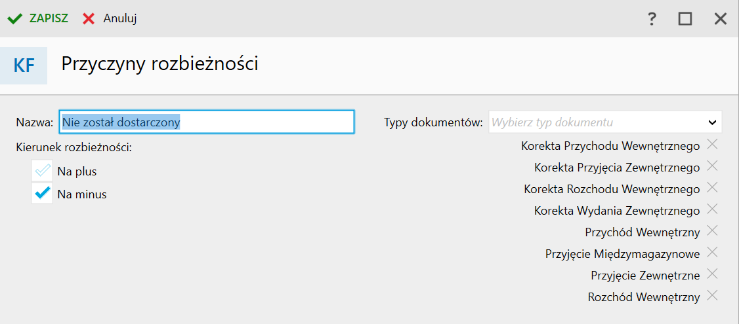Open the Wybierz typ dokumentu combo box
The image size is (739, 324).
coord(604,122)
